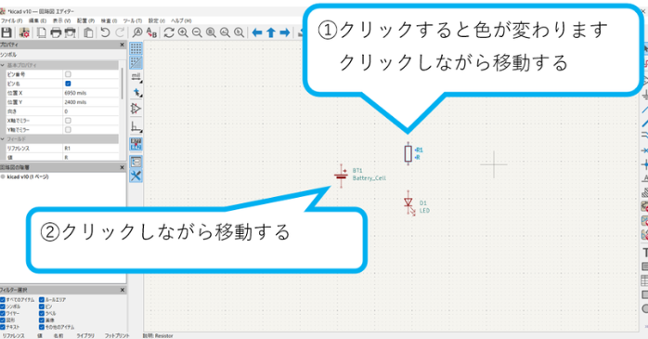The height and width of the screenshot is (339, 648).
Task: Refresh the schematic view
Action: click(169, 33)
